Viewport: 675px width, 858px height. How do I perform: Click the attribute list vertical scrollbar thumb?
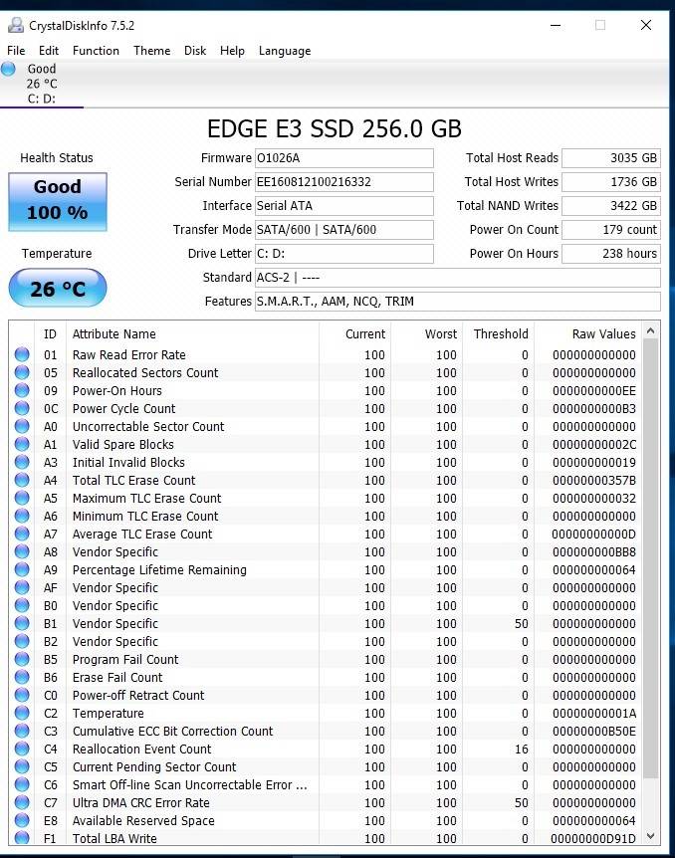[650, 558]
